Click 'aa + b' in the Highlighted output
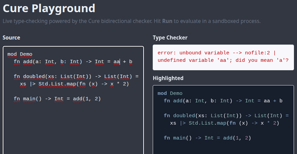The height and width of the screenshot is (154, 297). (x=273, y=101)
